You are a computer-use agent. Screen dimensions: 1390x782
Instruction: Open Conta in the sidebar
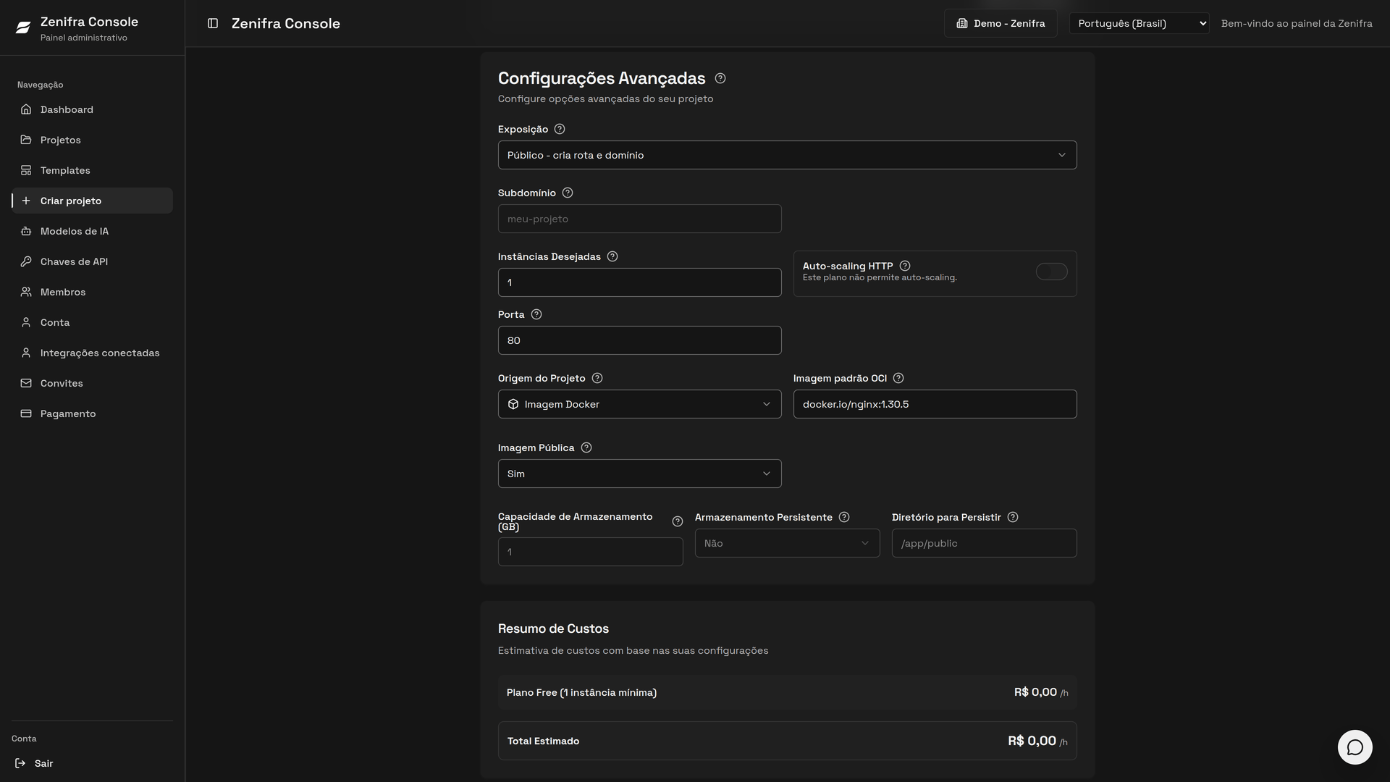(92, 322)
